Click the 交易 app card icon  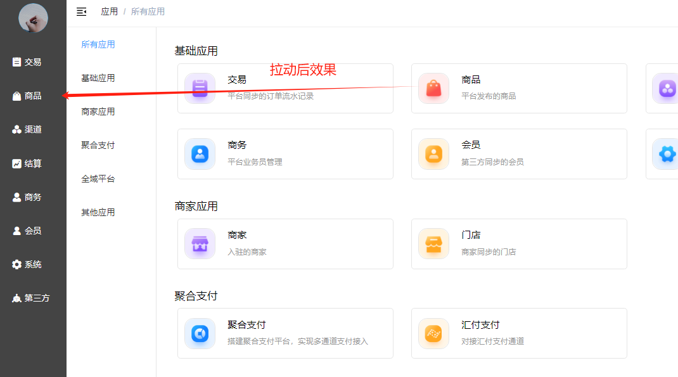[200, 89]
